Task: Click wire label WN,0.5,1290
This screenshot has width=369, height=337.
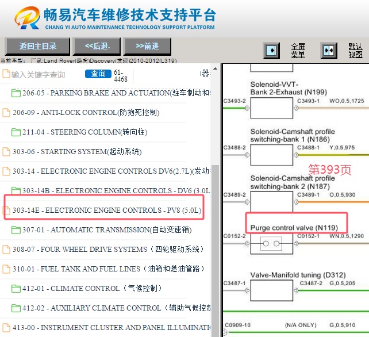Action: click(x=347, y=236)
